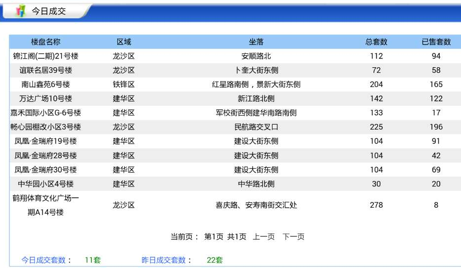Open 嘉禾国际小区G-6号楼 listing
The image size is (461, 268).
tap(46, 113)
